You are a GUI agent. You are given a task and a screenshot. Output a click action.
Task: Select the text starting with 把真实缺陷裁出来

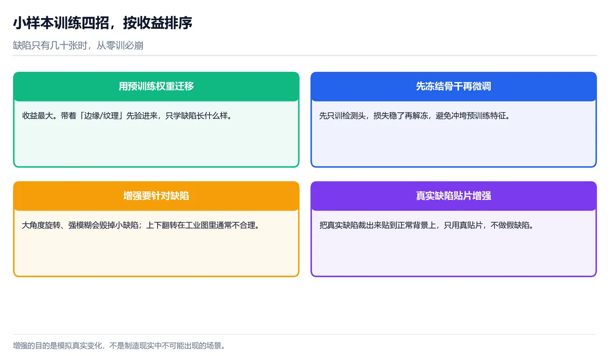(427, 225)
